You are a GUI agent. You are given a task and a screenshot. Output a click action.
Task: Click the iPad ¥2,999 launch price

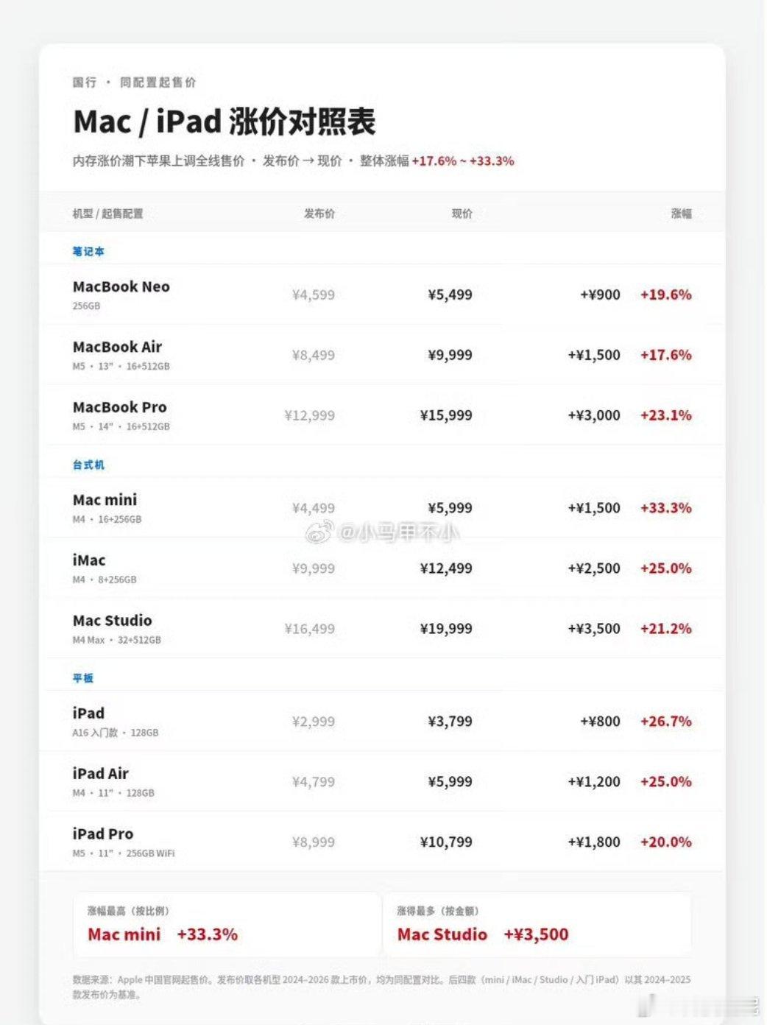[314, 722]
